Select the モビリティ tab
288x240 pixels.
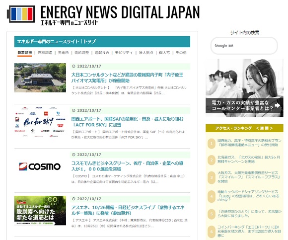click(x=124, y=53)
